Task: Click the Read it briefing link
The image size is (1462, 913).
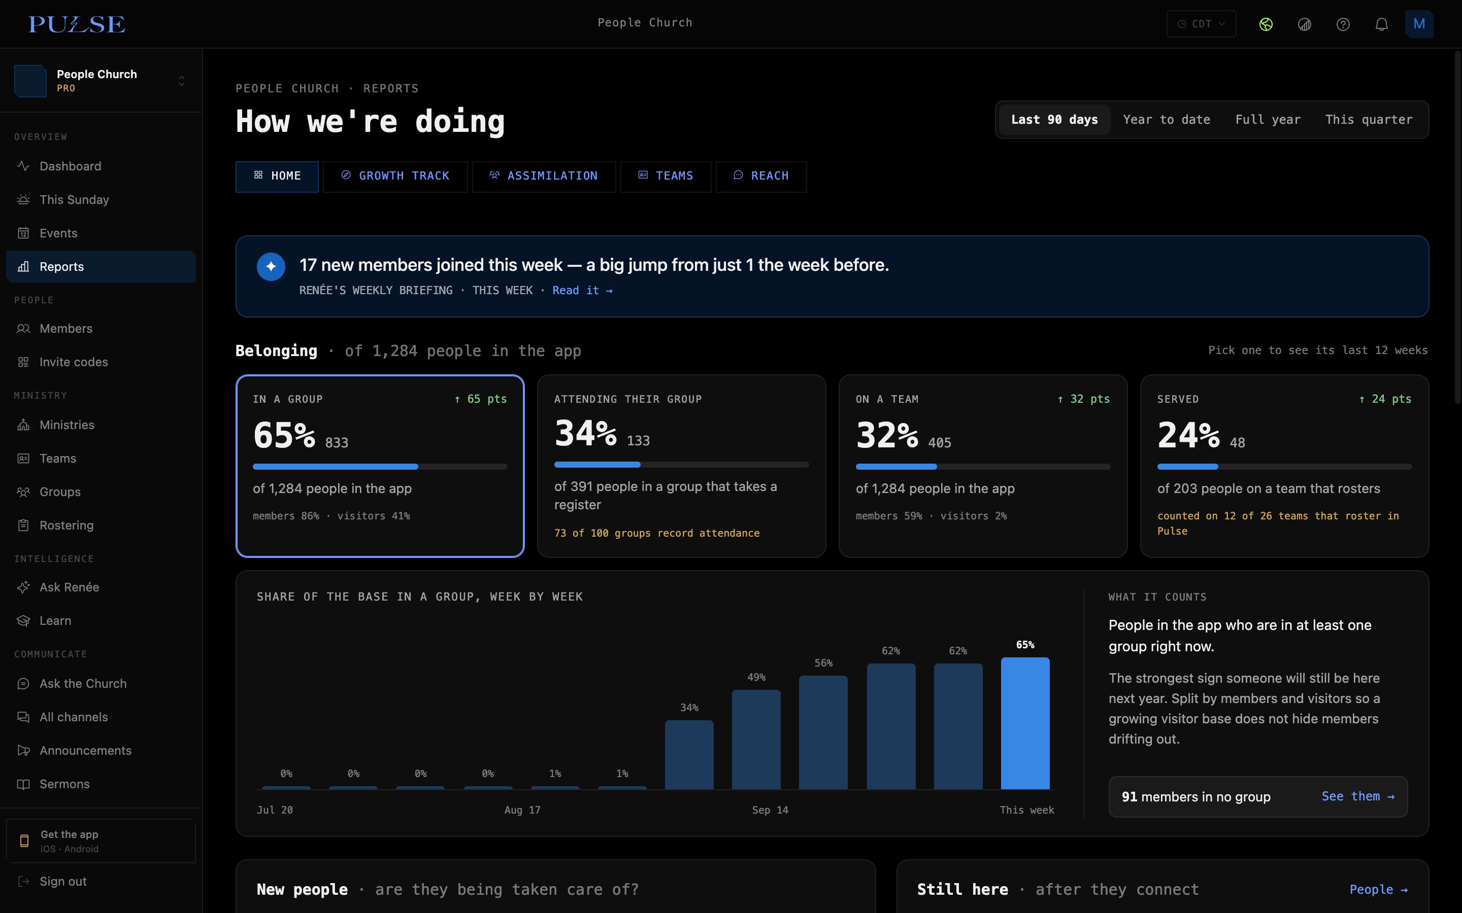Action: pyautogui.click(x=582, y=291)
